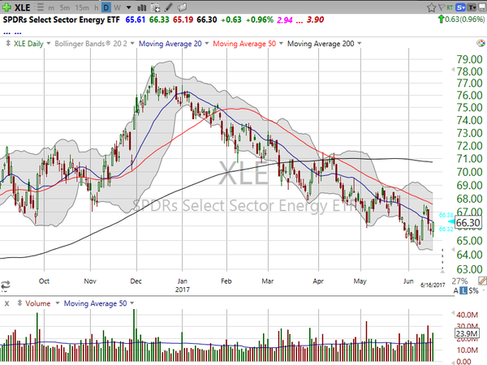Screen dimensions: 487x365
Task: Set the scale to percent (S%)
Action: 473,291
